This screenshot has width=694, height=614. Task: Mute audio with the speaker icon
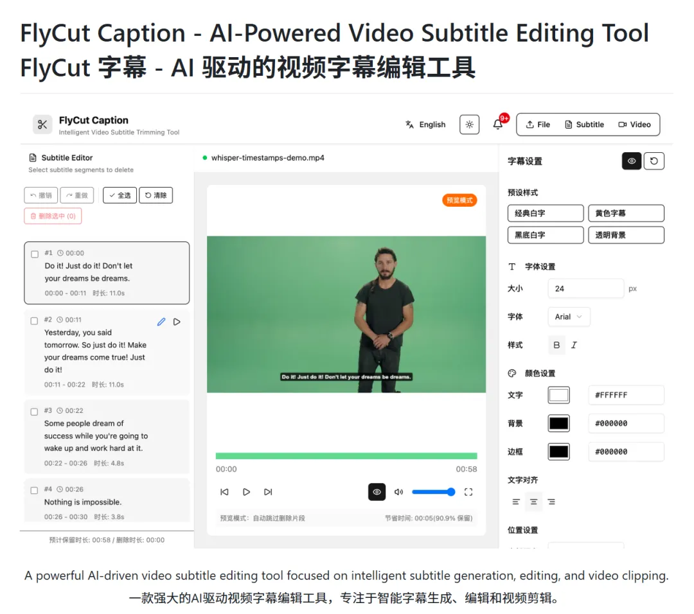(x=399, y=492)
